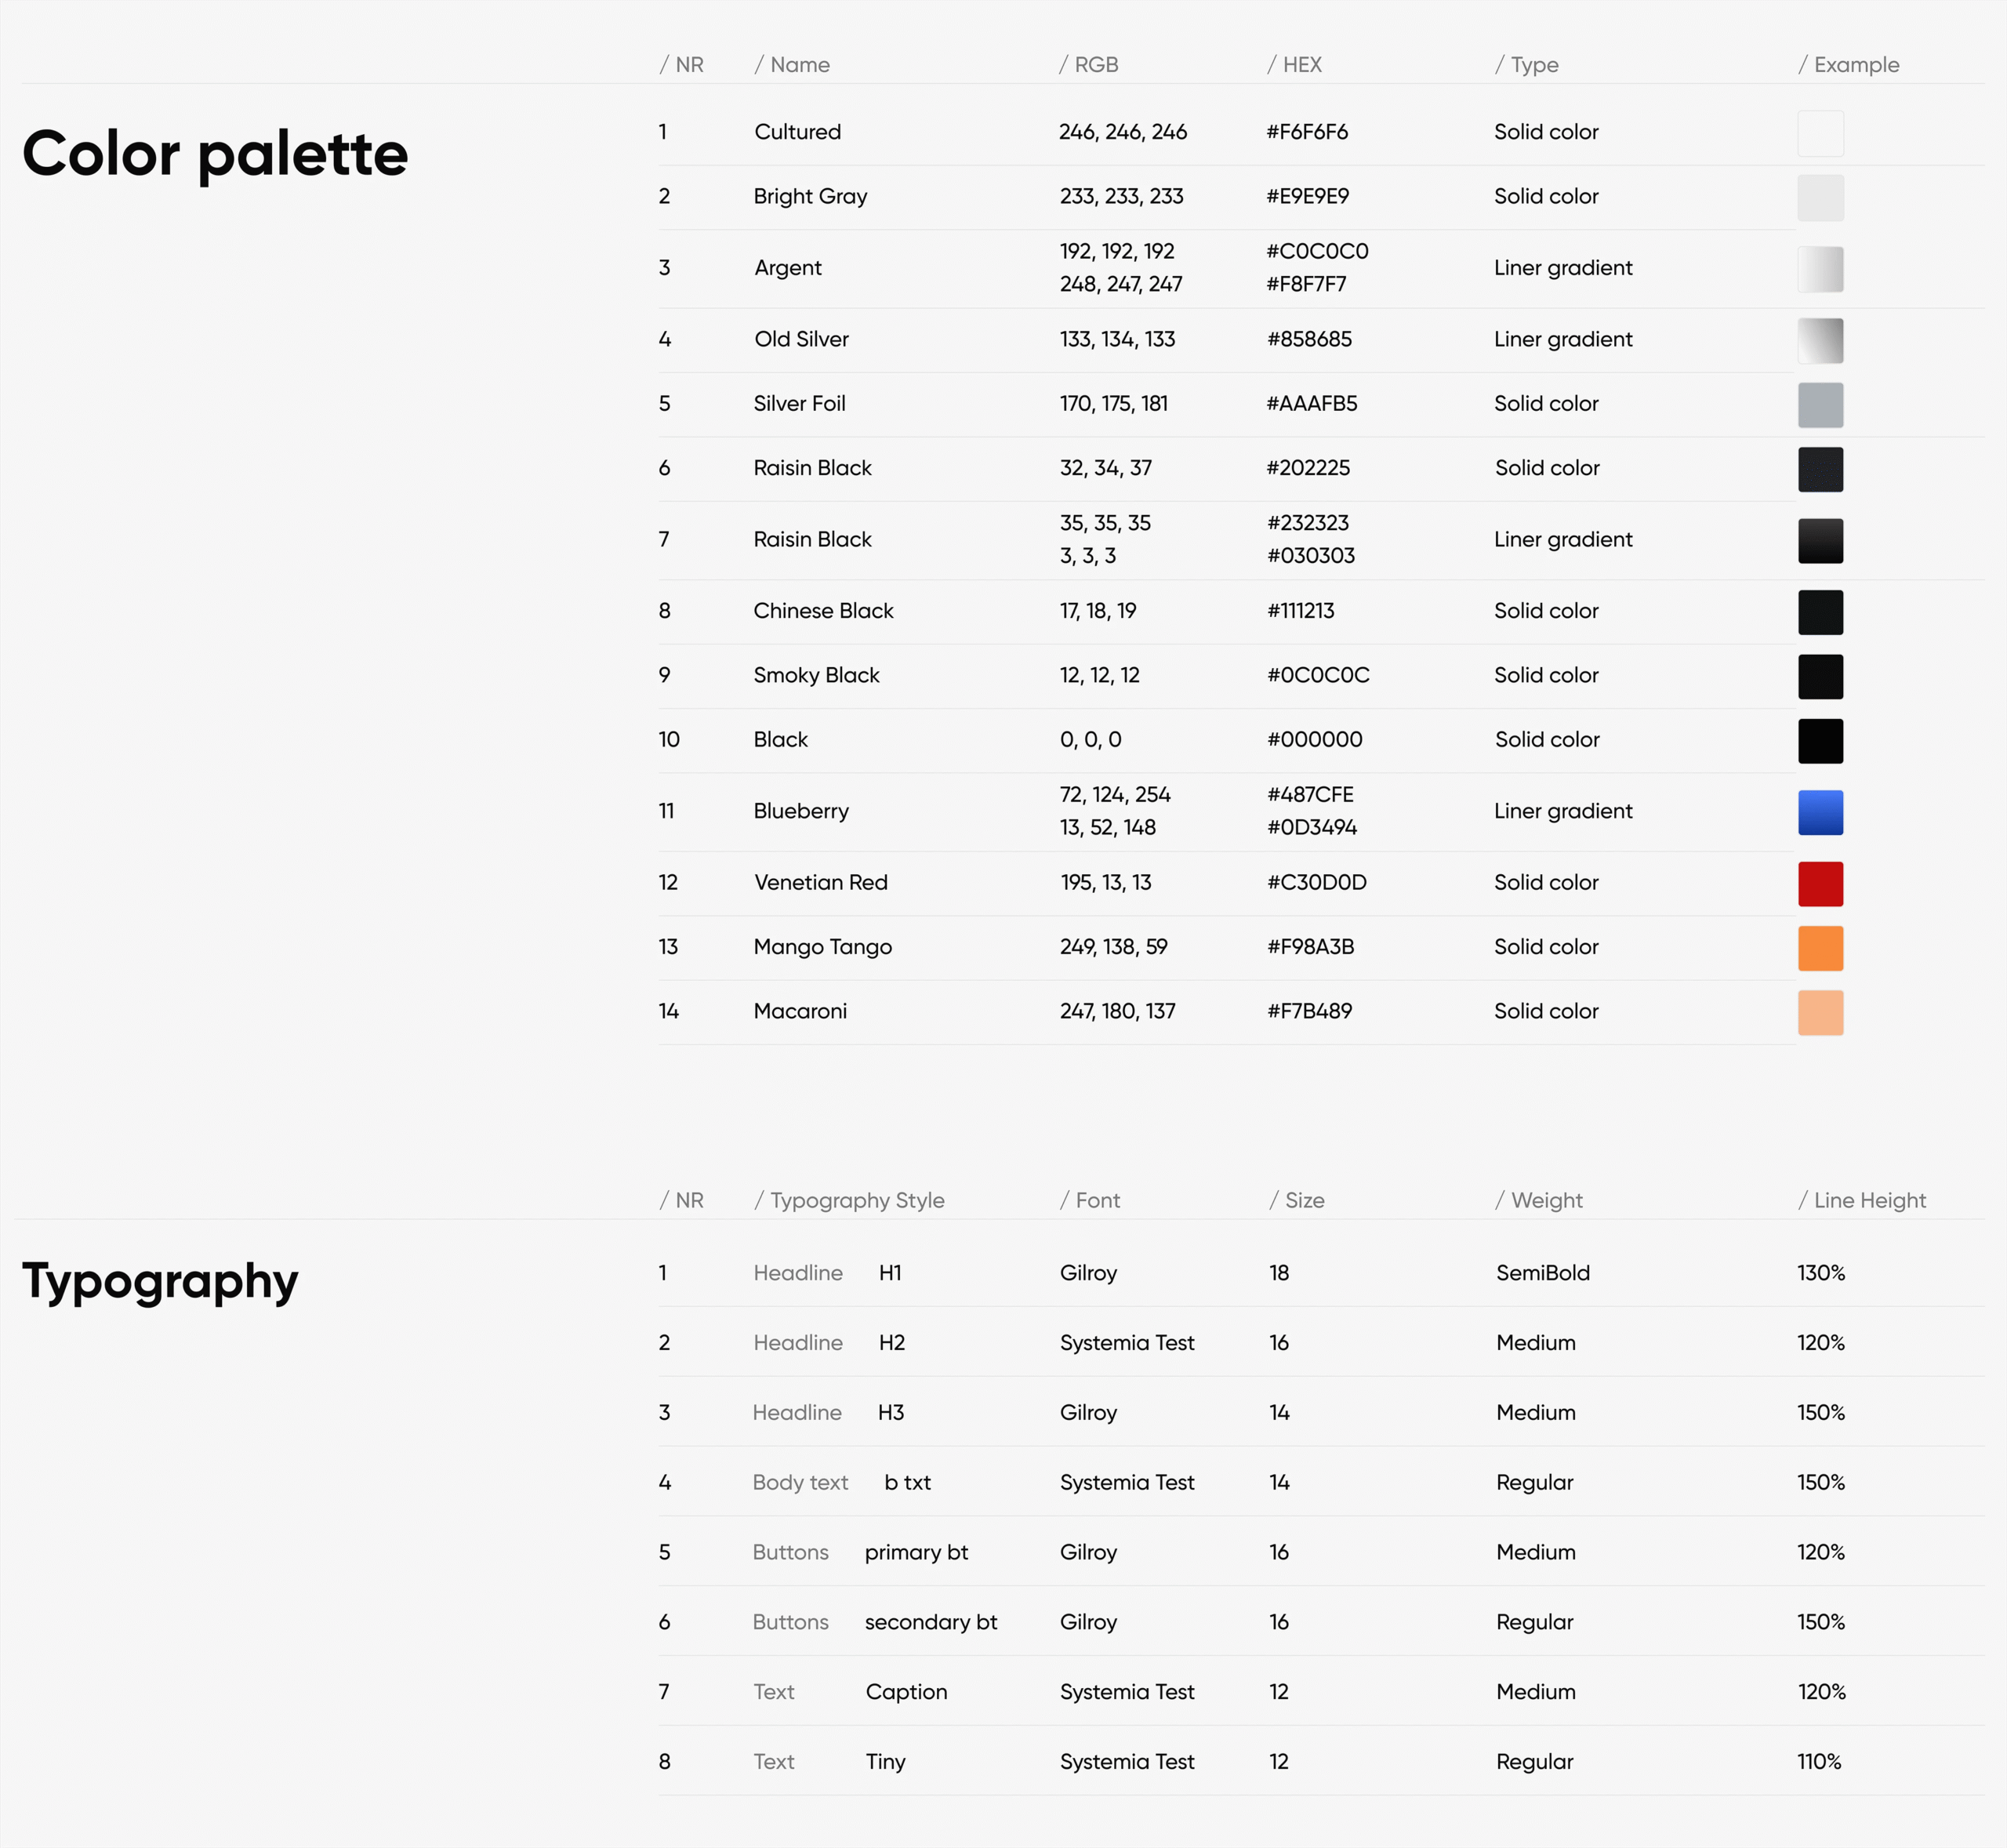Screen dimensions: 2007x1848
Task: Click the Venetian Red color swatch
Action: (x=1820, y=884)
